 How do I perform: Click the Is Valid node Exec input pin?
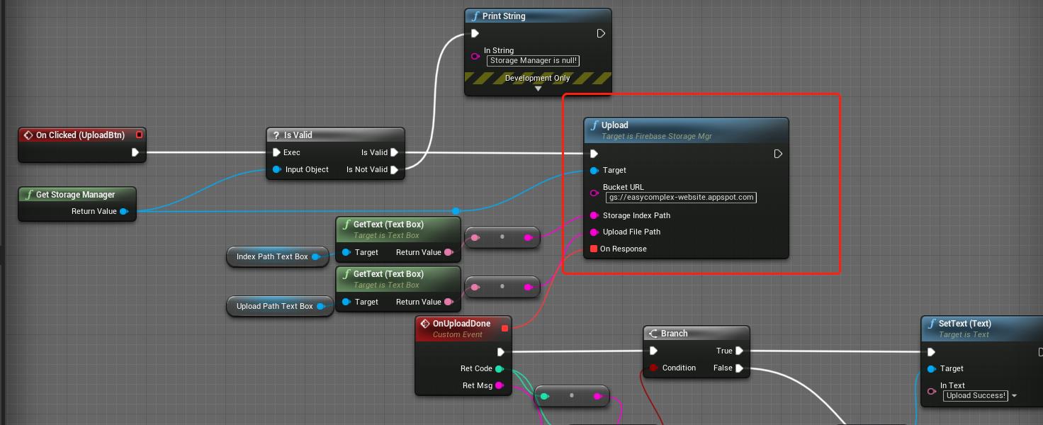coord(276,152)
